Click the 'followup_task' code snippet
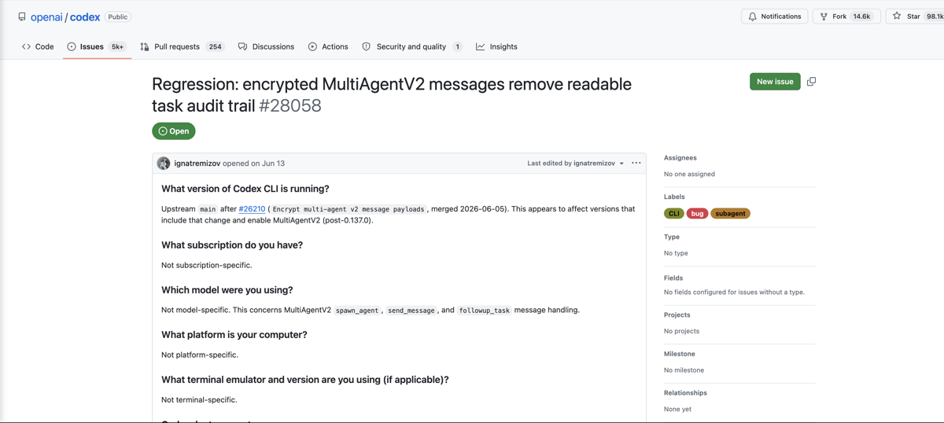This screenshot has height=423, width=944. 484,311
